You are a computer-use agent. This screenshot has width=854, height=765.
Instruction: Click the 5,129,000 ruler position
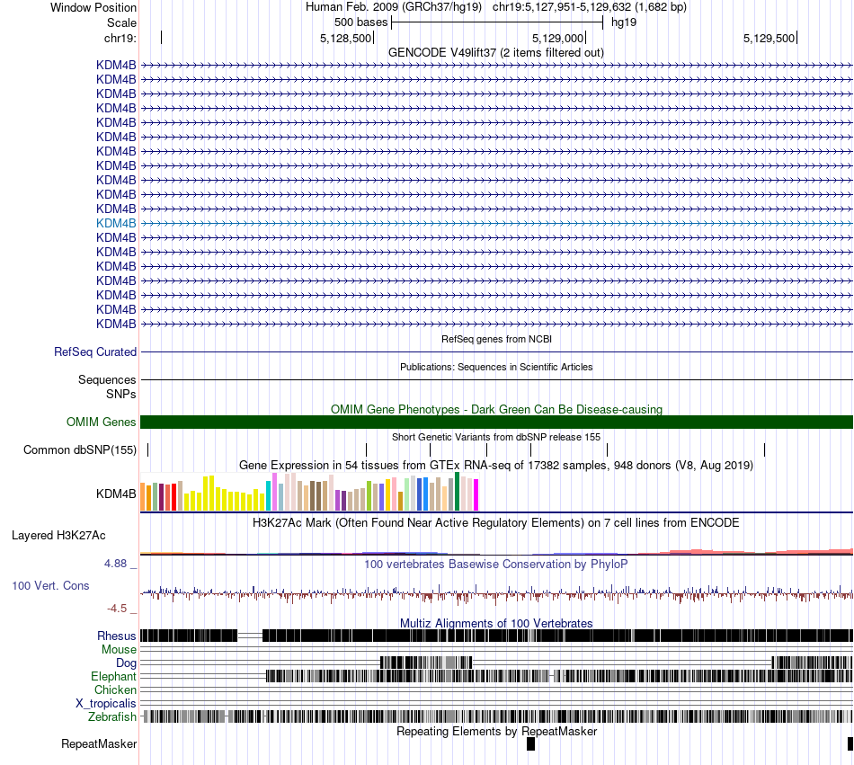[x=557, y=38]
